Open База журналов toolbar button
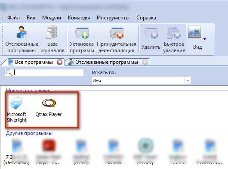This screenshot has width=228, height=169. (x=52, y=39)
